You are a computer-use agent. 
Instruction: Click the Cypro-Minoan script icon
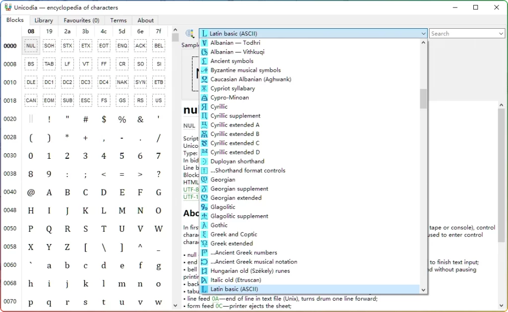click(203, 97)
